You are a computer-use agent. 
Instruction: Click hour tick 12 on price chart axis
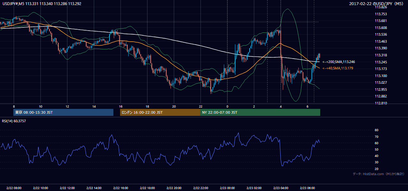coord(67,106)
